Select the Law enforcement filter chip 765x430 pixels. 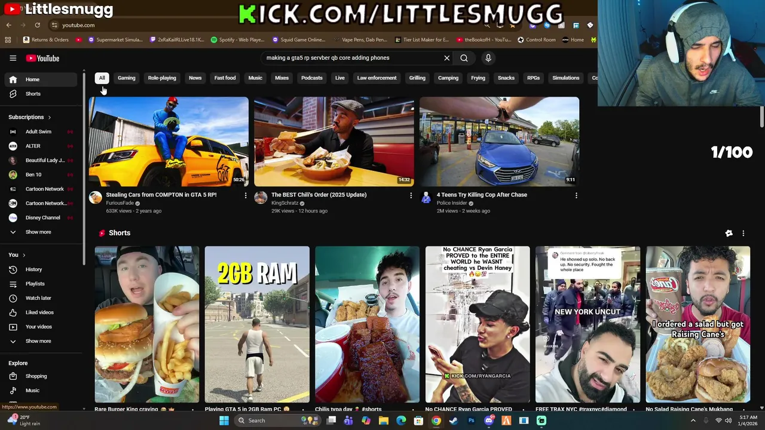point(377,78)
